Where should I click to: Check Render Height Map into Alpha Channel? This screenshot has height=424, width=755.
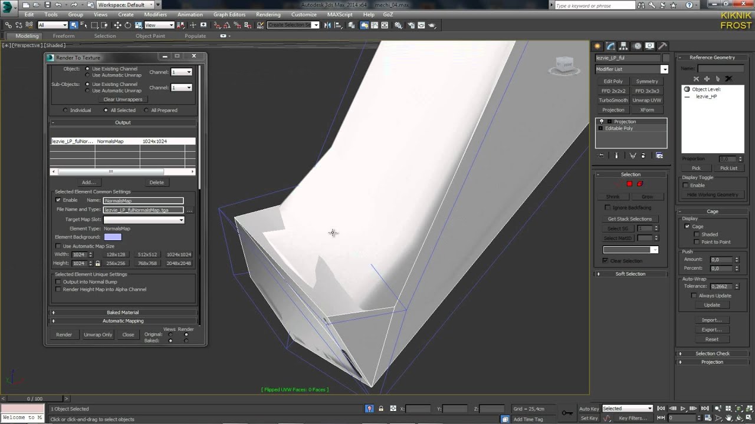(x=58, y=290)
